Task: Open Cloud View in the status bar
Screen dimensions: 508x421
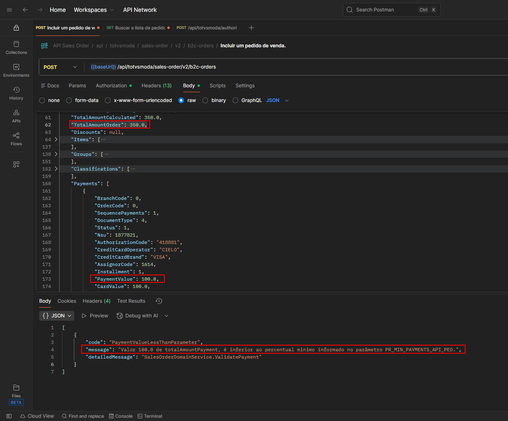Action: (37, 416)
